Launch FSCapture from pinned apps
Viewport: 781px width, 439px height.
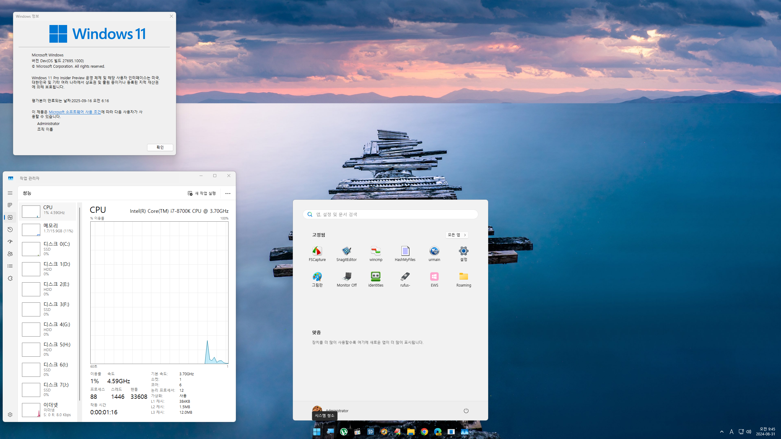click(x=317, y=254)
